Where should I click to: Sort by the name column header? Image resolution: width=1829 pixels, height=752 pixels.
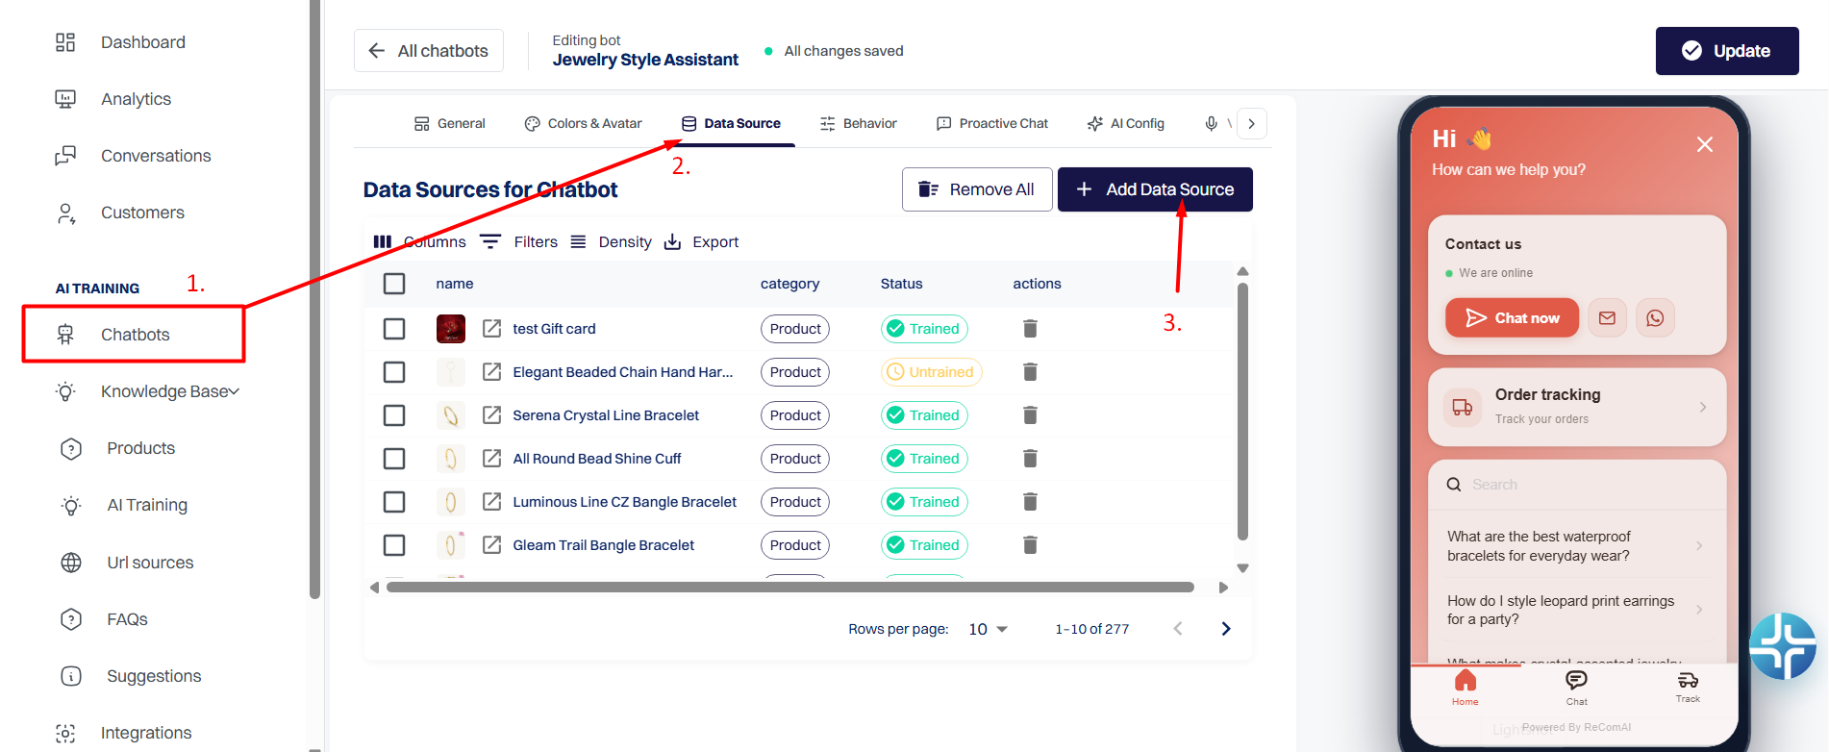[x=455, y=284]
